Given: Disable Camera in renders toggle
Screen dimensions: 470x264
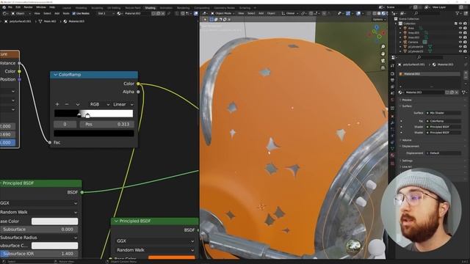Looking at the screenshot, I should pyautogui.click(x=465, y=43).
